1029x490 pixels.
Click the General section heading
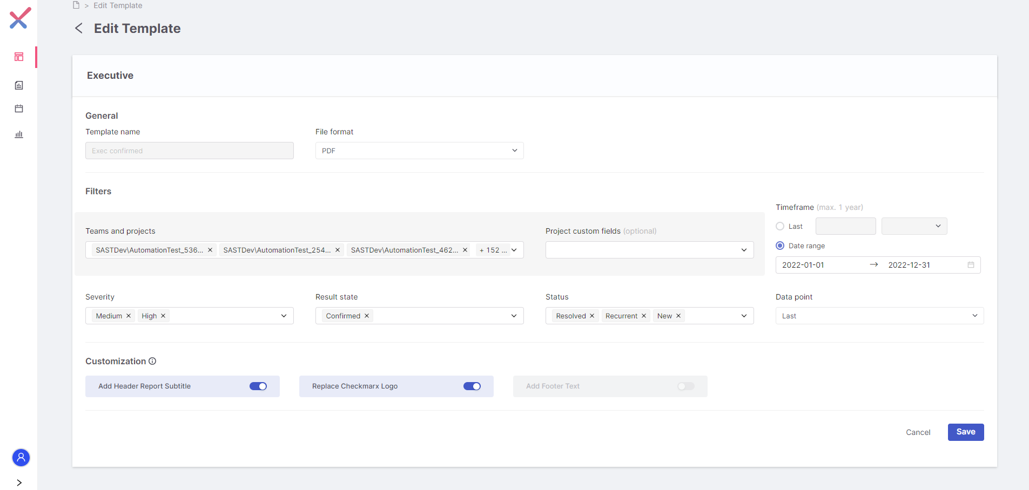(102, 115)
